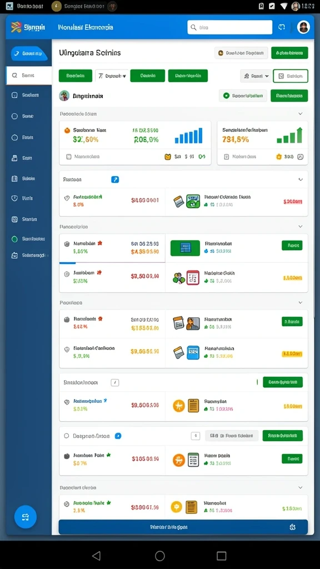This screenshot has width=320, height=569.
Task: Click the blue bar chart icon in the first summary card
Action: point(189,136)
